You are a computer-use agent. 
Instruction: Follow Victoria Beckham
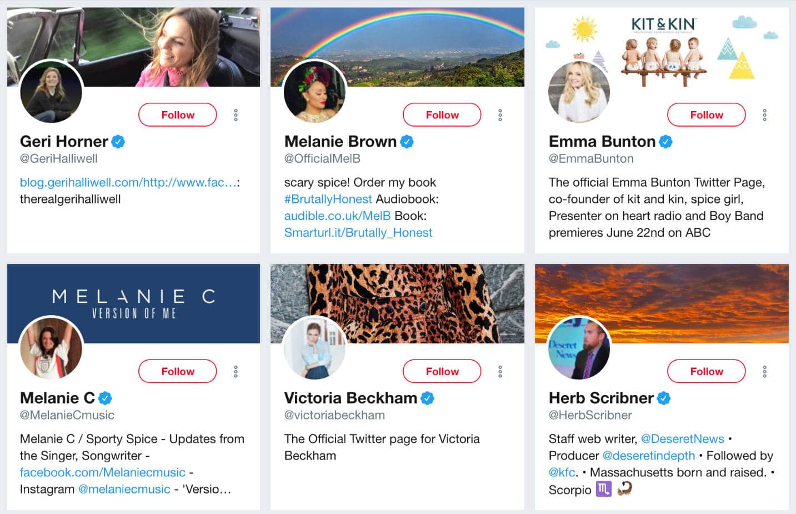click(442, 372)
